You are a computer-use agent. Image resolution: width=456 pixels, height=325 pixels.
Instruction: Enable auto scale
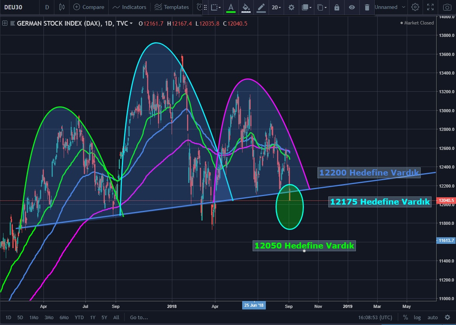[433, 317]
